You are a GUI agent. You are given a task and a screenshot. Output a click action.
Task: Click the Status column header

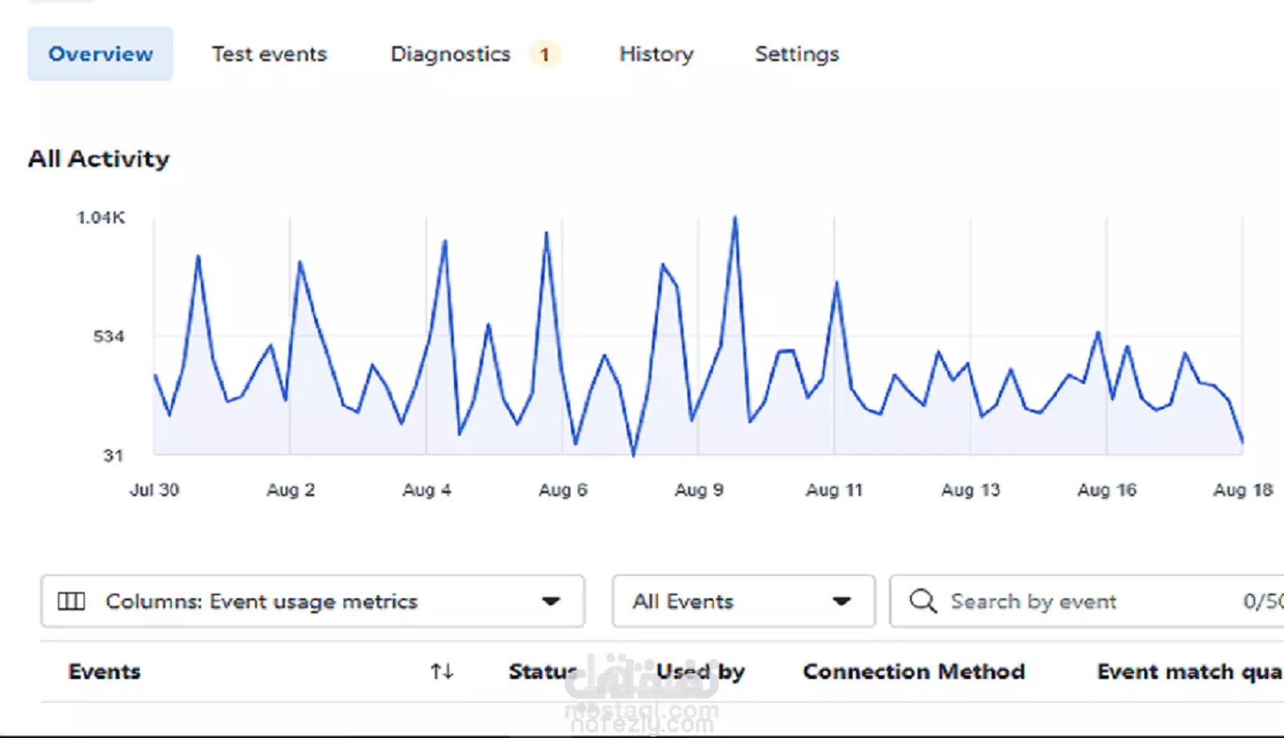tap(542, 671)
